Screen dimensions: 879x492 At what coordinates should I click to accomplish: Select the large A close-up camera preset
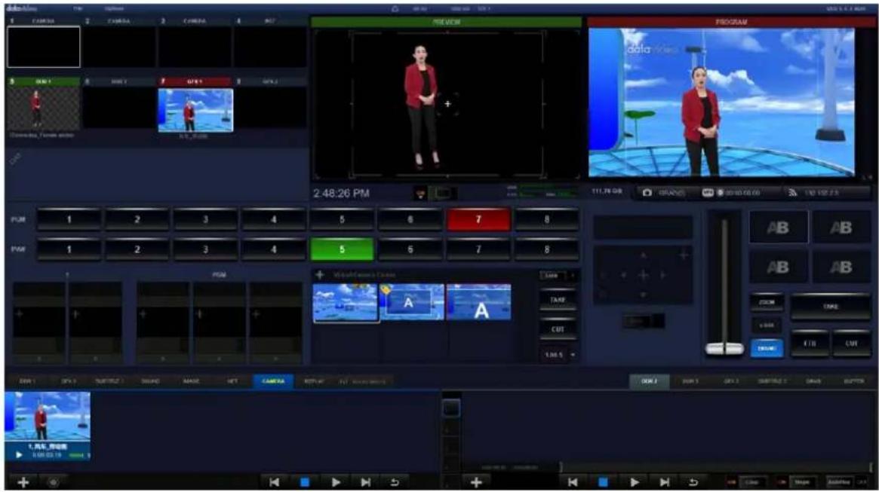pos(479,302)
